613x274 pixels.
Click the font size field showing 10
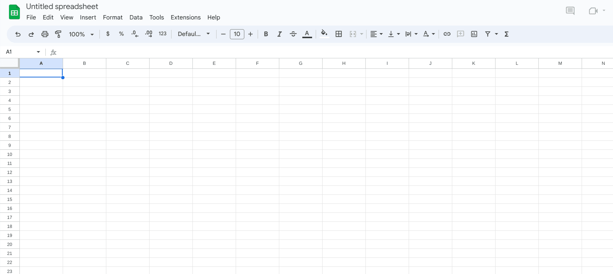pyautogui.click(x=237, y=34)
